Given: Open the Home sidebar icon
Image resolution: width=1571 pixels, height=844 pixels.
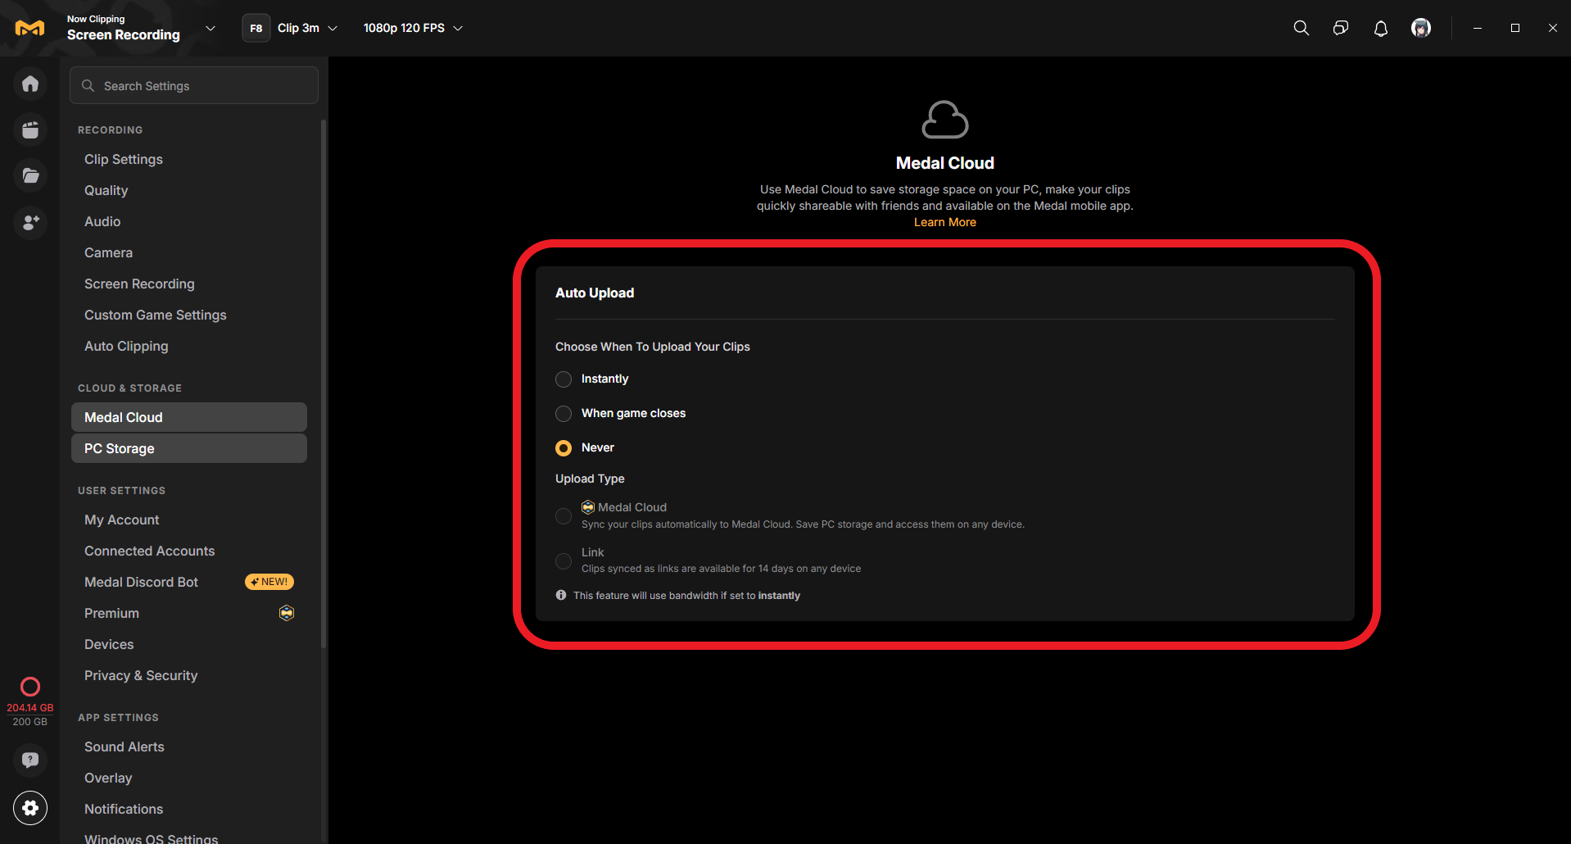Looking at the screenshot, I should 30,84.
